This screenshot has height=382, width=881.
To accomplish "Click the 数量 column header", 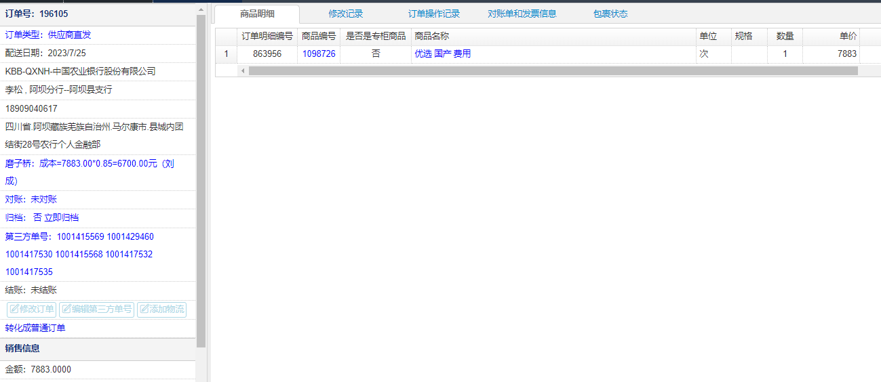I will pyautogui.click(x=785, y=36).
